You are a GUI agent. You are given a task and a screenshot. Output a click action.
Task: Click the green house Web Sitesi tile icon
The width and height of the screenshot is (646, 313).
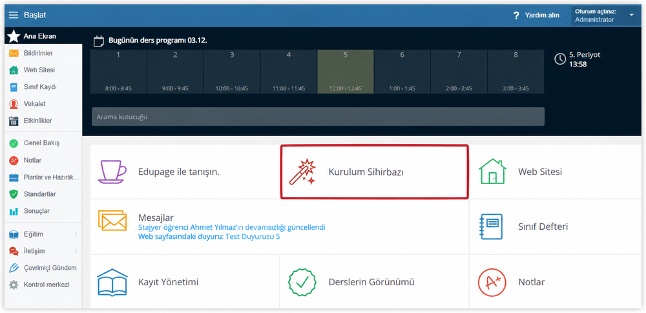(x=492, y=171)
